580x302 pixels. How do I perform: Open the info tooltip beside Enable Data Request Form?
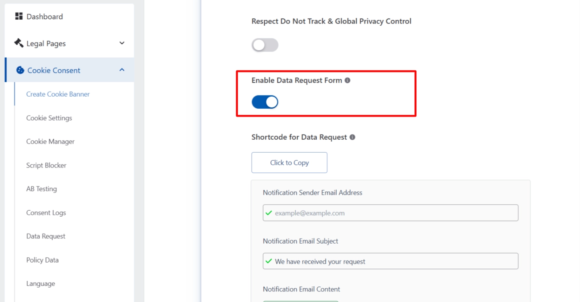[348, 80]
